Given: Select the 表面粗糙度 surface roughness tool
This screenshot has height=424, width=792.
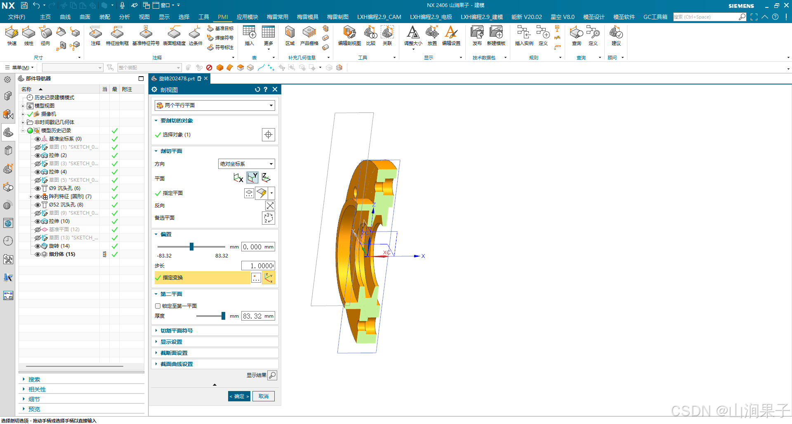Looking at the screenshot, I should click(x=174, y=35).
